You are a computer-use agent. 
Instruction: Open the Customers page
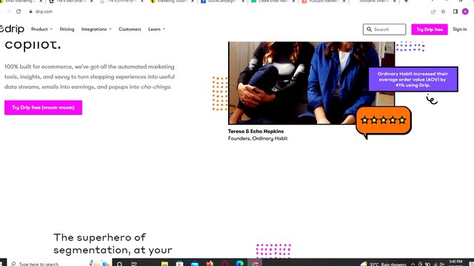(130, 30)
